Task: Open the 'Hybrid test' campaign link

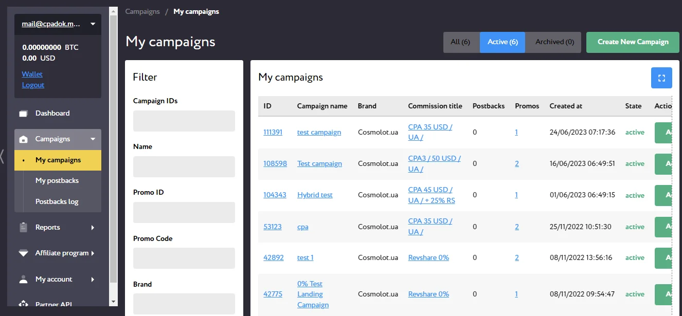Action: coord(315,195)
